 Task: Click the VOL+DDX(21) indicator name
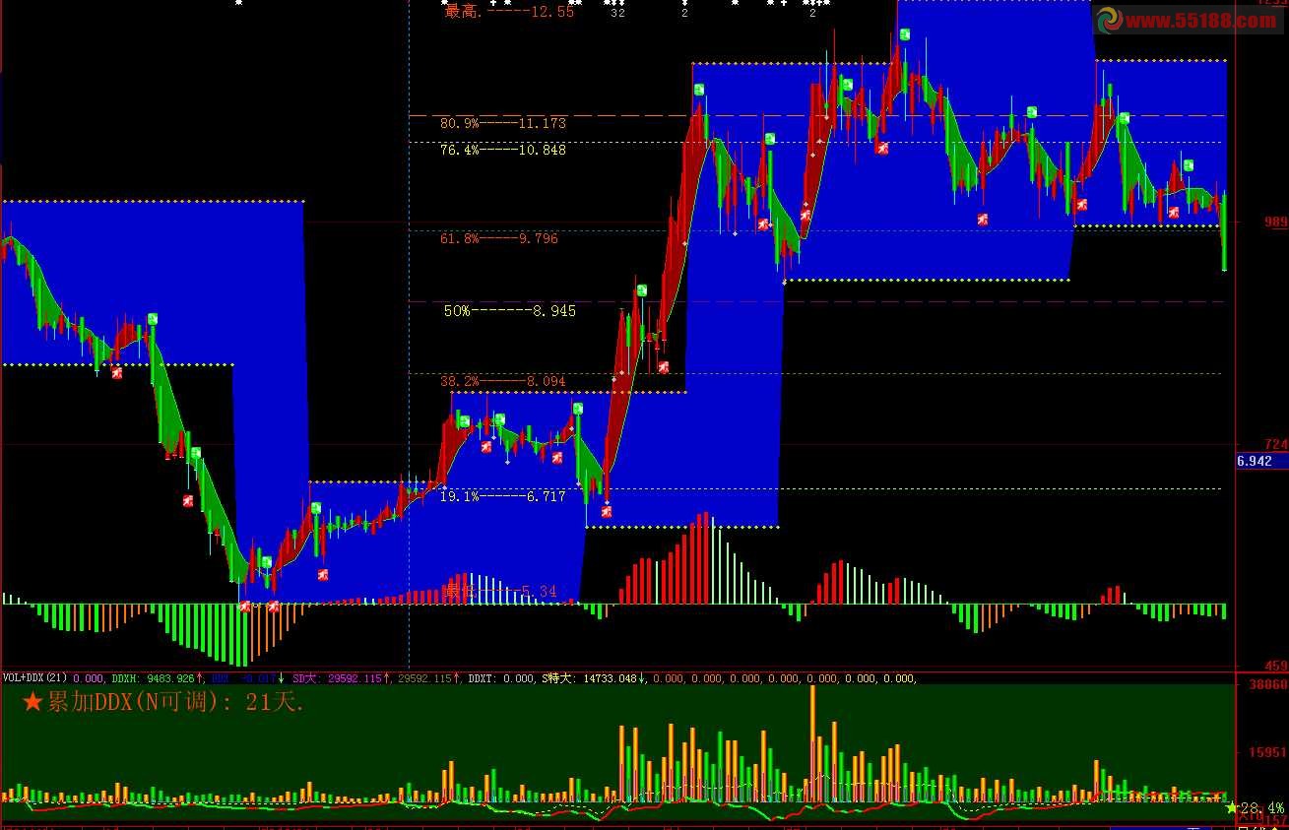pos(34,677)
